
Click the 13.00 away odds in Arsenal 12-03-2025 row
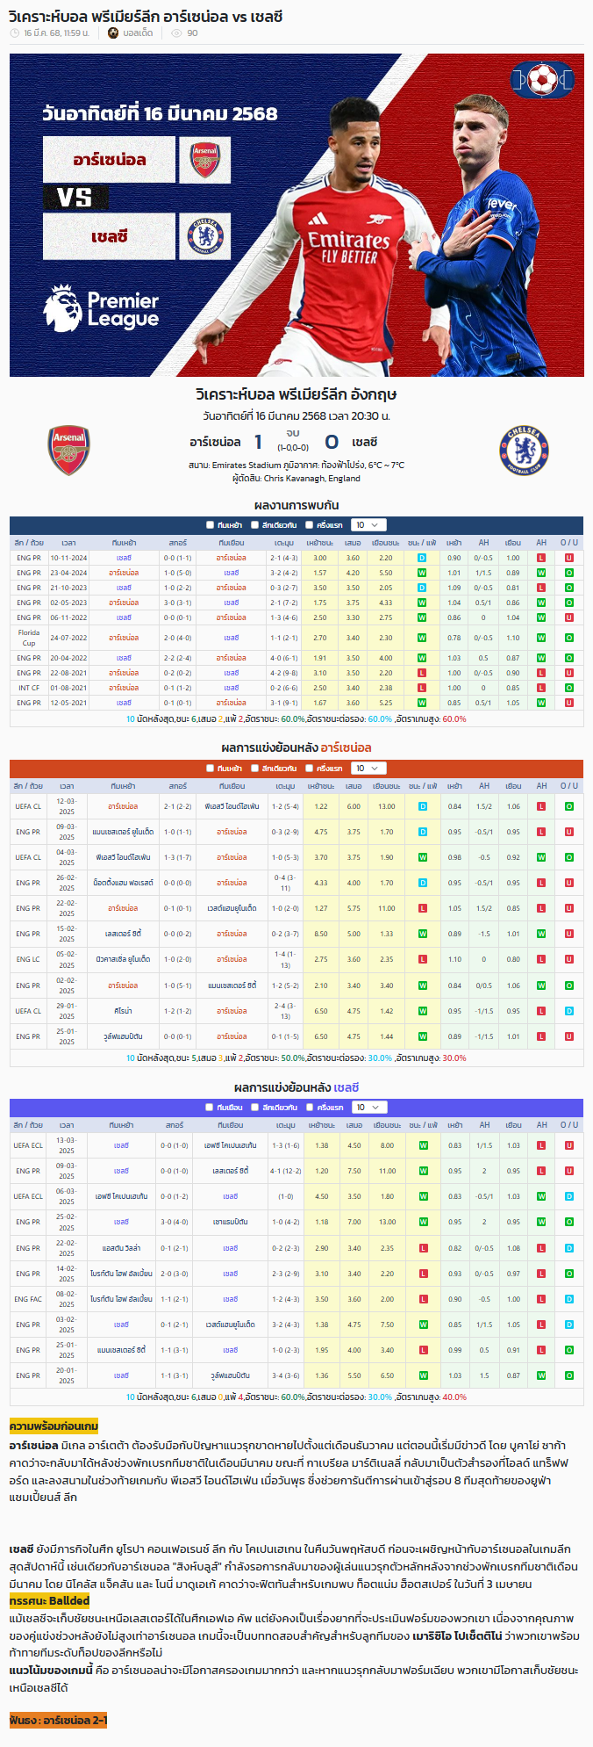[x=387, y=806]
